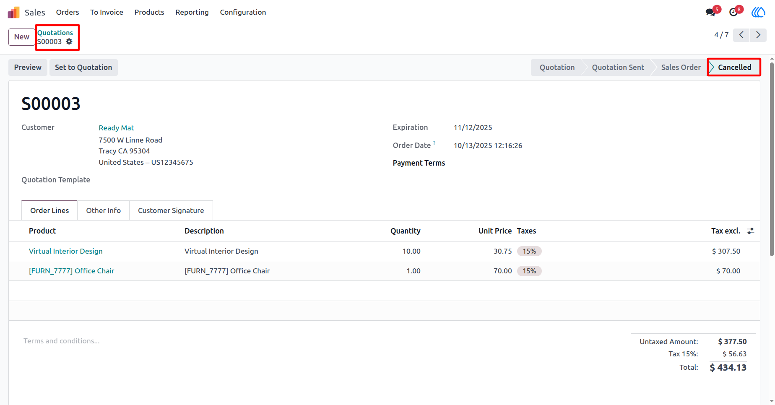Open the Orders menu
Screen dimensions: 775x405
pyautogui.click(x=68, y=12)
